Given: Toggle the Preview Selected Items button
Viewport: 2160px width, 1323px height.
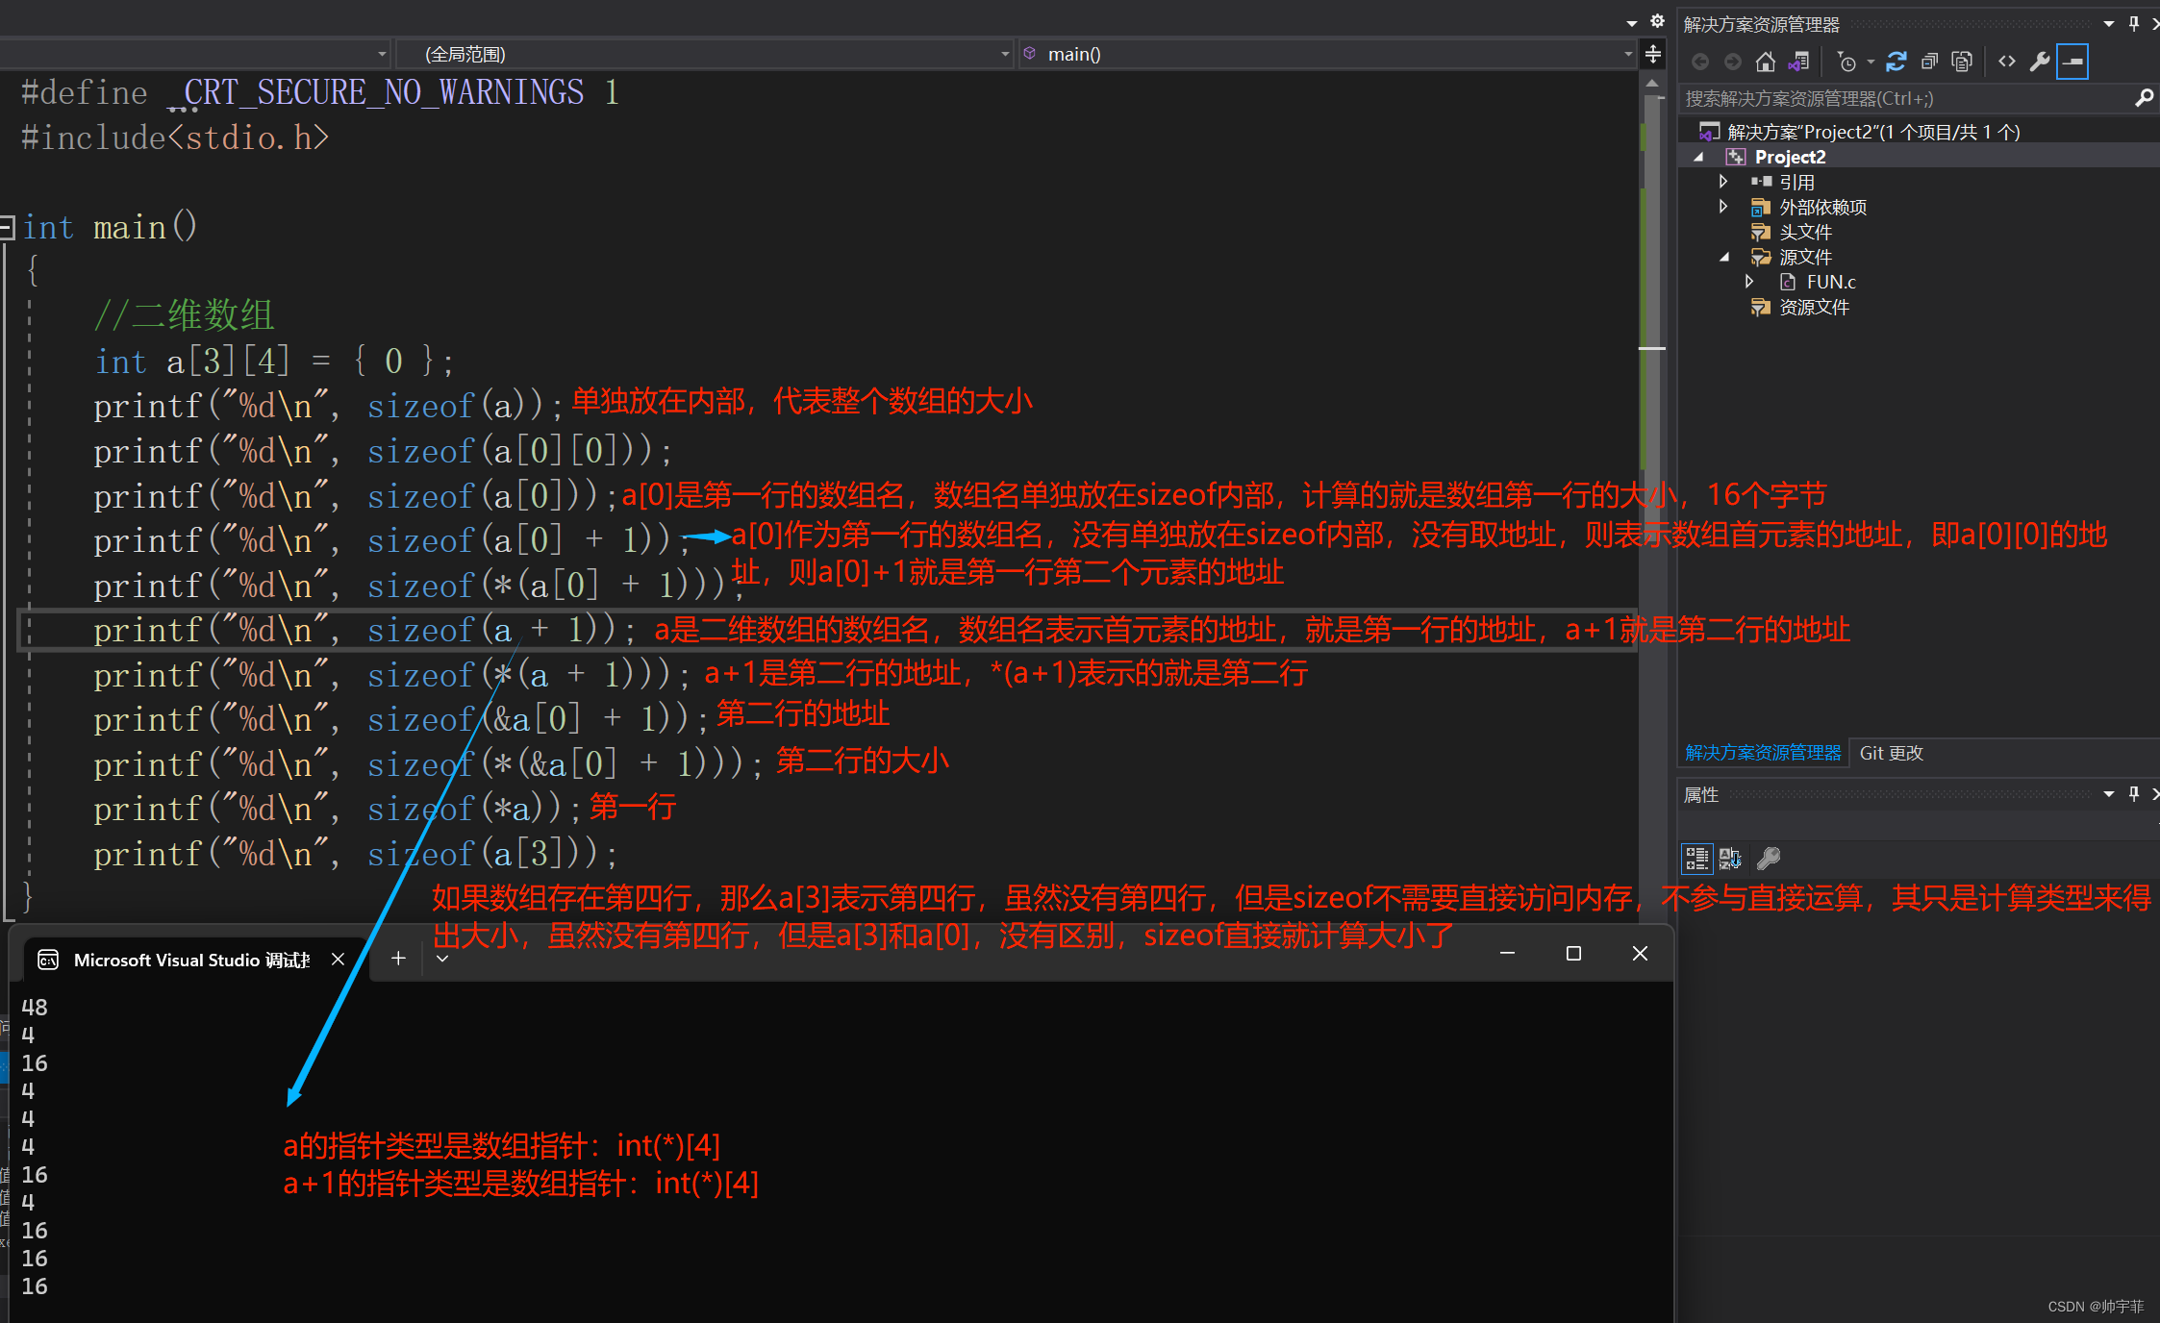Looking at the screenshot, I should pyautogui.click(x=2072, y=62).
